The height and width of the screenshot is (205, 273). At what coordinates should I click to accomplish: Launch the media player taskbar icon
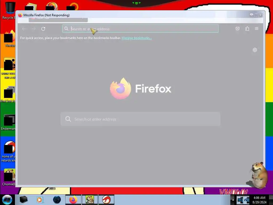click(x=40, y=200)
